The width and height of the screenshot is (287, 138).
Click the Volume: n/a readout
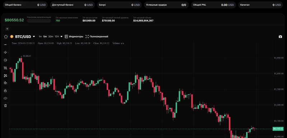coord(118,43)
